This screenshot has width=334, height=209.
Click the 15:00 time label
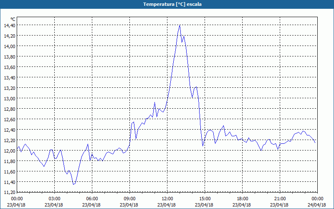coord(205,199)
